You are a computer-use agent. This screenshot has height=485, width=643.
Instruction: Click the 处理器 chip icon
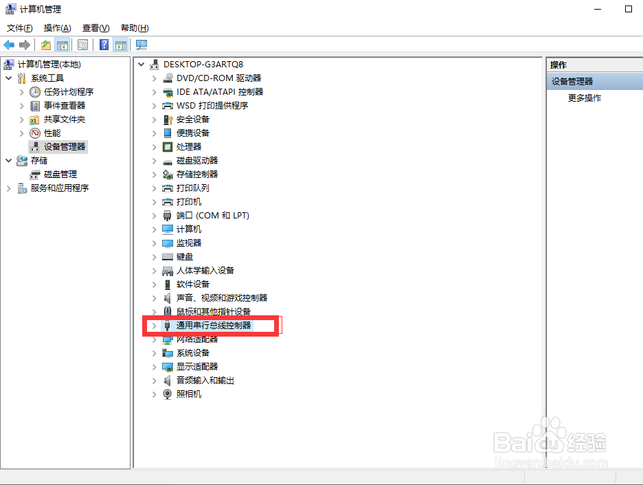168,147
